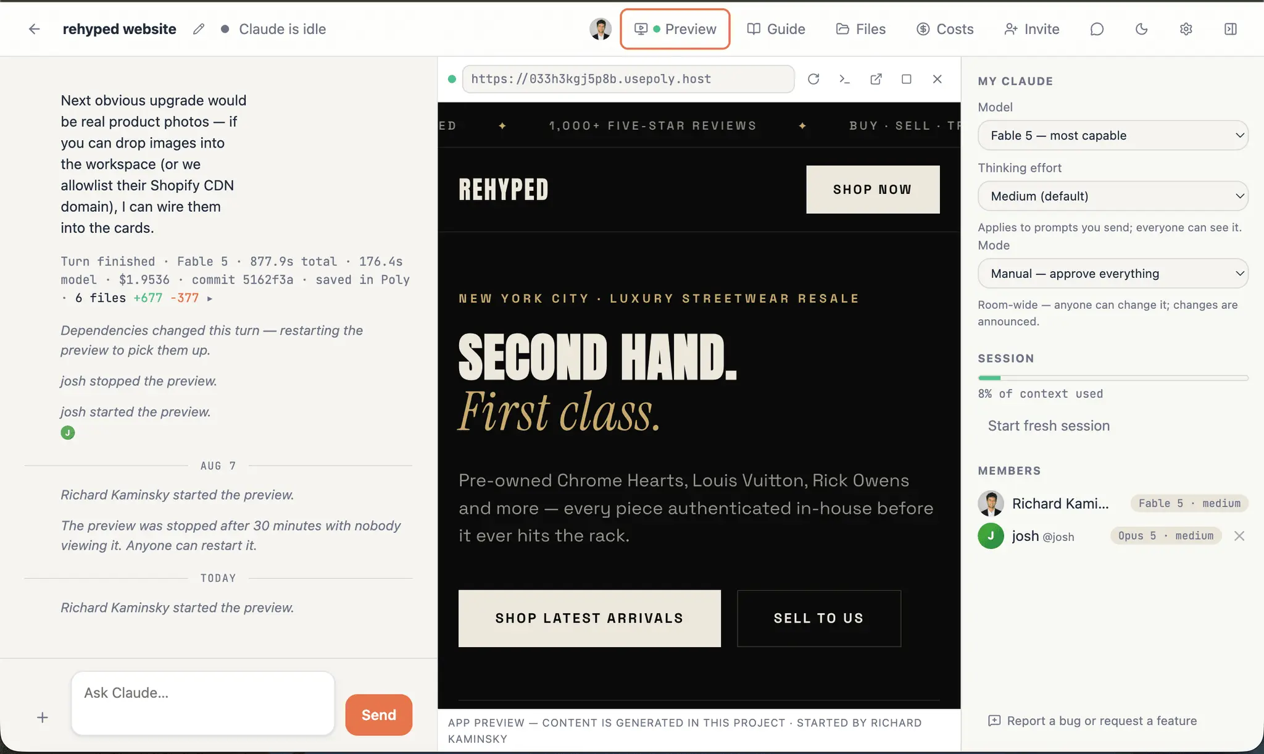Open preview in a new window icon
The height and width of the screenshot is (754, 1264).
[876, 79]
